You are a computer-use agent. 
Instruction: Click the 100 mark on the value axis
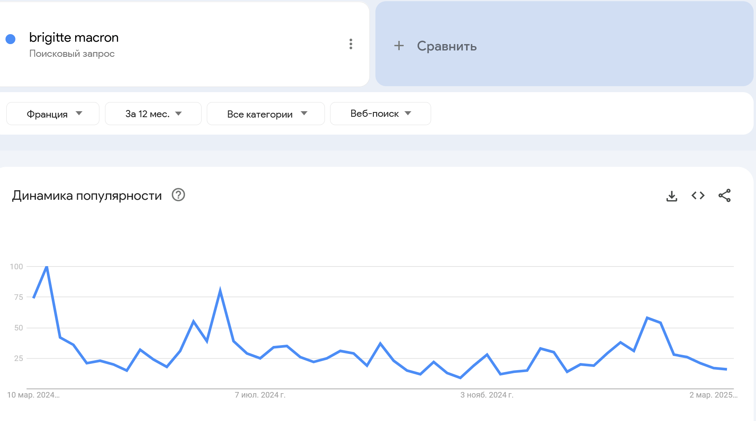17,267
